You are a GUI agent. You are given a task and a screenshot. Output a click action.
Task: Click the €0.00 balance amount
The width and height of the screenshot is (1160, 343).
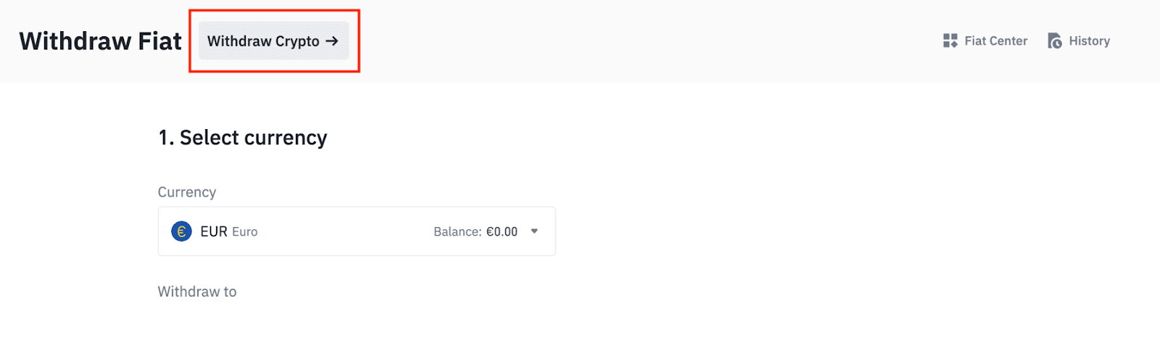(502, 232)
